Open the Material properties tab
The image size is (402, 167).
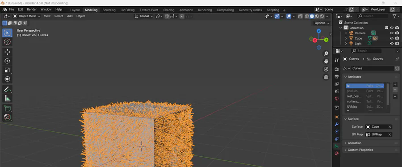point(337,154)
